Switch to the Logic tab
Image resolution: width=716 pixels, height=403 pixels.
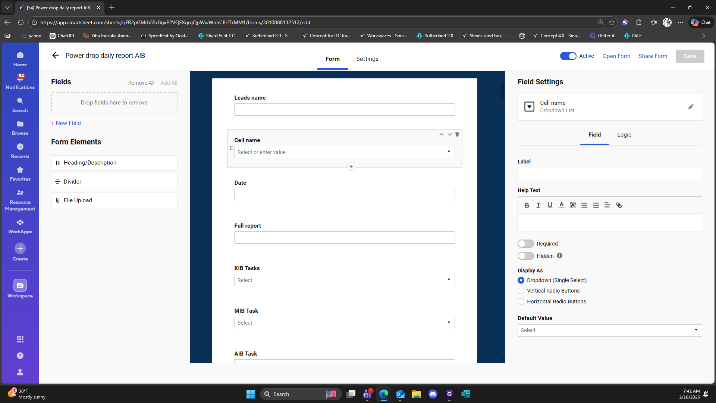tap(624, 135)
